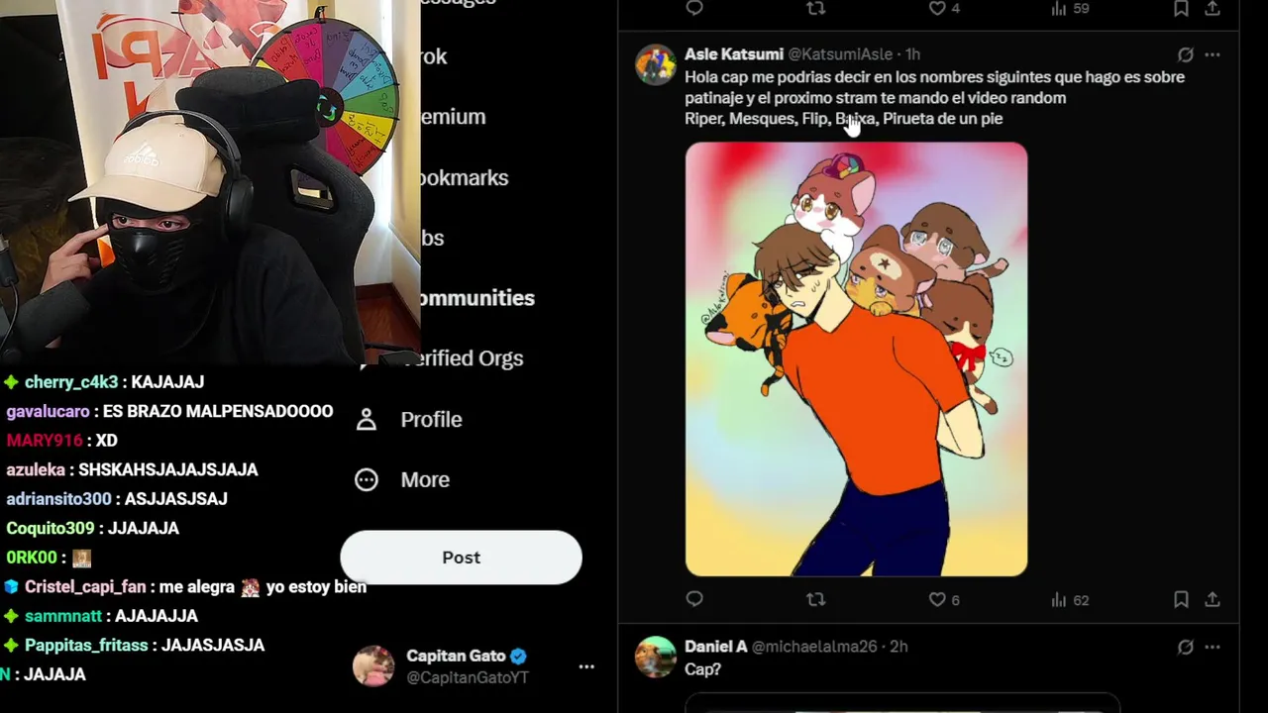Viewport: 1268px width, 713px height.
Task: Open more options on Daniel A's post
Action: click(x=1213, y=647)
